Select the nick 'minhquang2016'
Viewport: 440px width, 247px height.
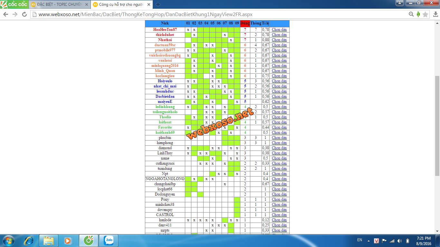click(x=165, y=66)
